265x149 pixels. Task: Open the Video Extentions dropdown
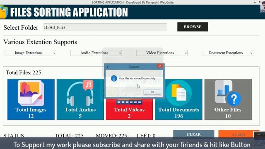(162, 53)
